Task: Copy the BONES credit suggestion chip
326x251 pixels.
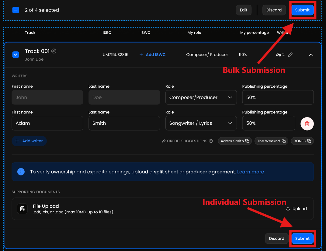Action: (309, 141)
